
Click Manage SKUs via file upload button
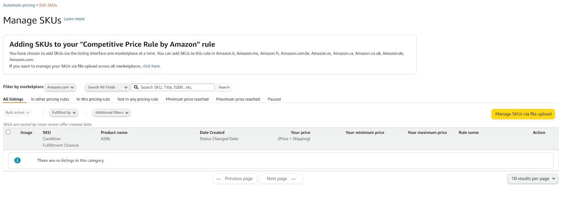523,114
